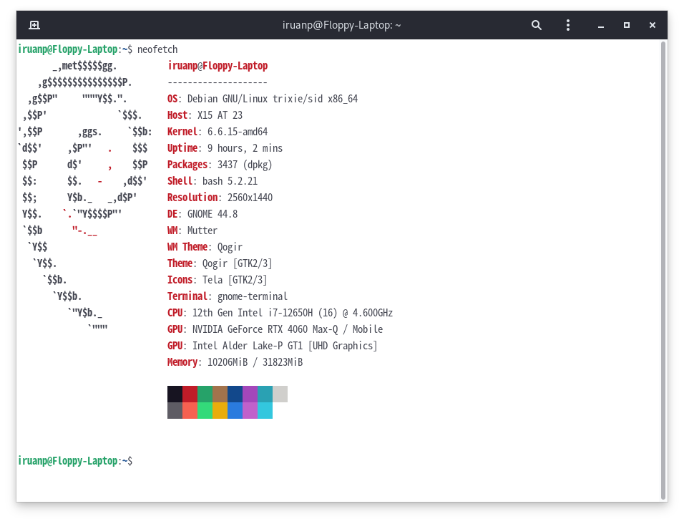This screenshot has width=684, height=524.
Task: Click the purple top-row color block
Action: tap(250, 394)
